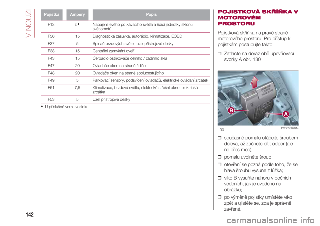Click the figure code 'DVDF0S0201c'
Image resolution: width=320 pixels, height=226 pixels.
[290, 128]
